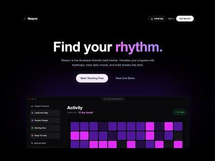Viewport: 215px width, 161px height.
Task: Check off the LeetCode Daily habit
Action: [57, 113]
